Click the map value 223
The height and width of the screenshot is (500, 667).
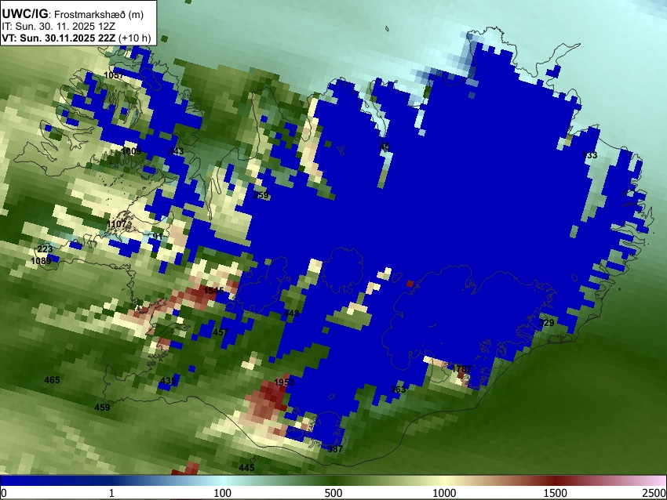pos(45,249)
